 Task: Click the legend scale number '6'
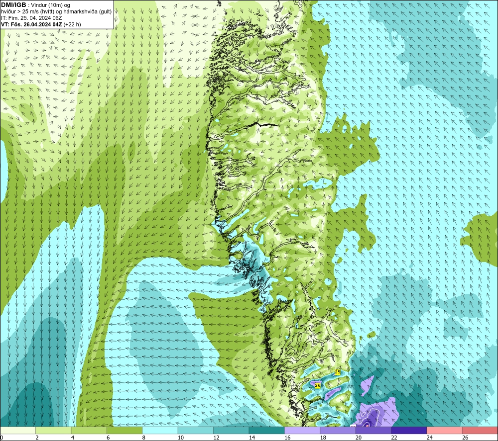tap(108, 438)
